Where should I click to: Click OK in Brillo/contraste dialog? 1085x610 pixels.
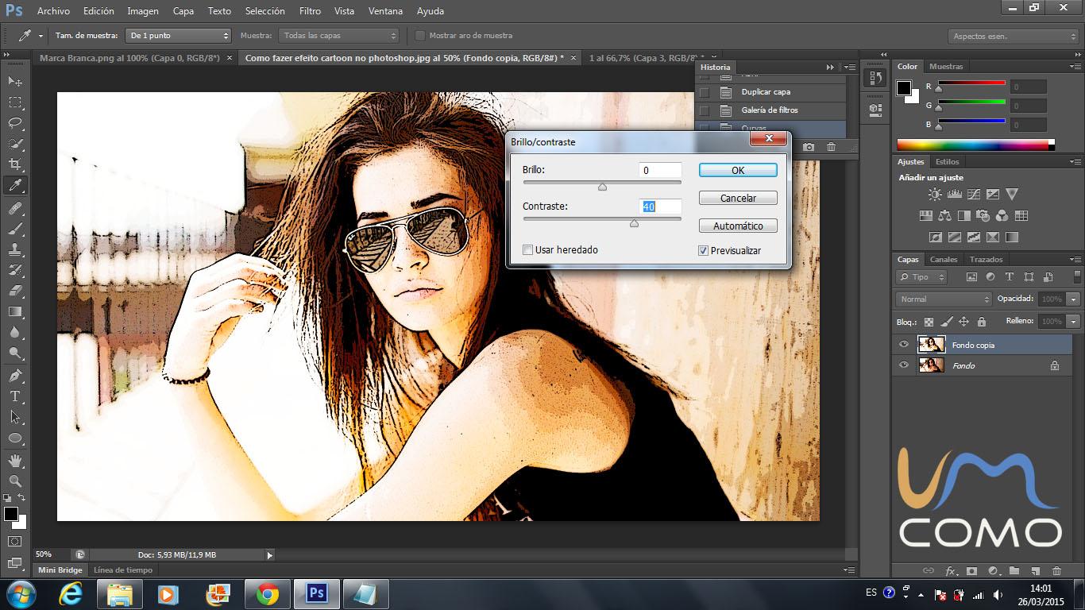pos(737,170)
